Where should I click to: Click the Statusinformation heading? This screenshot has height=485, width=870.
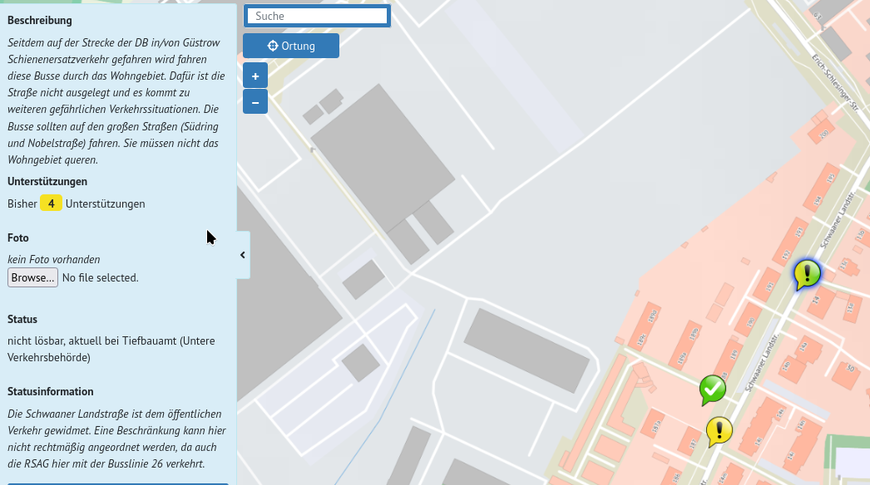[51, 391]
